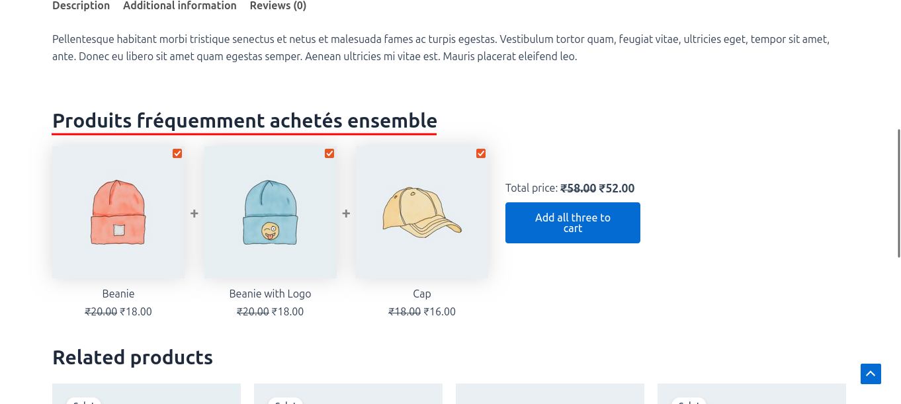Switch to Additional information tab
This screenshot has height=404, width=901.
179,6
